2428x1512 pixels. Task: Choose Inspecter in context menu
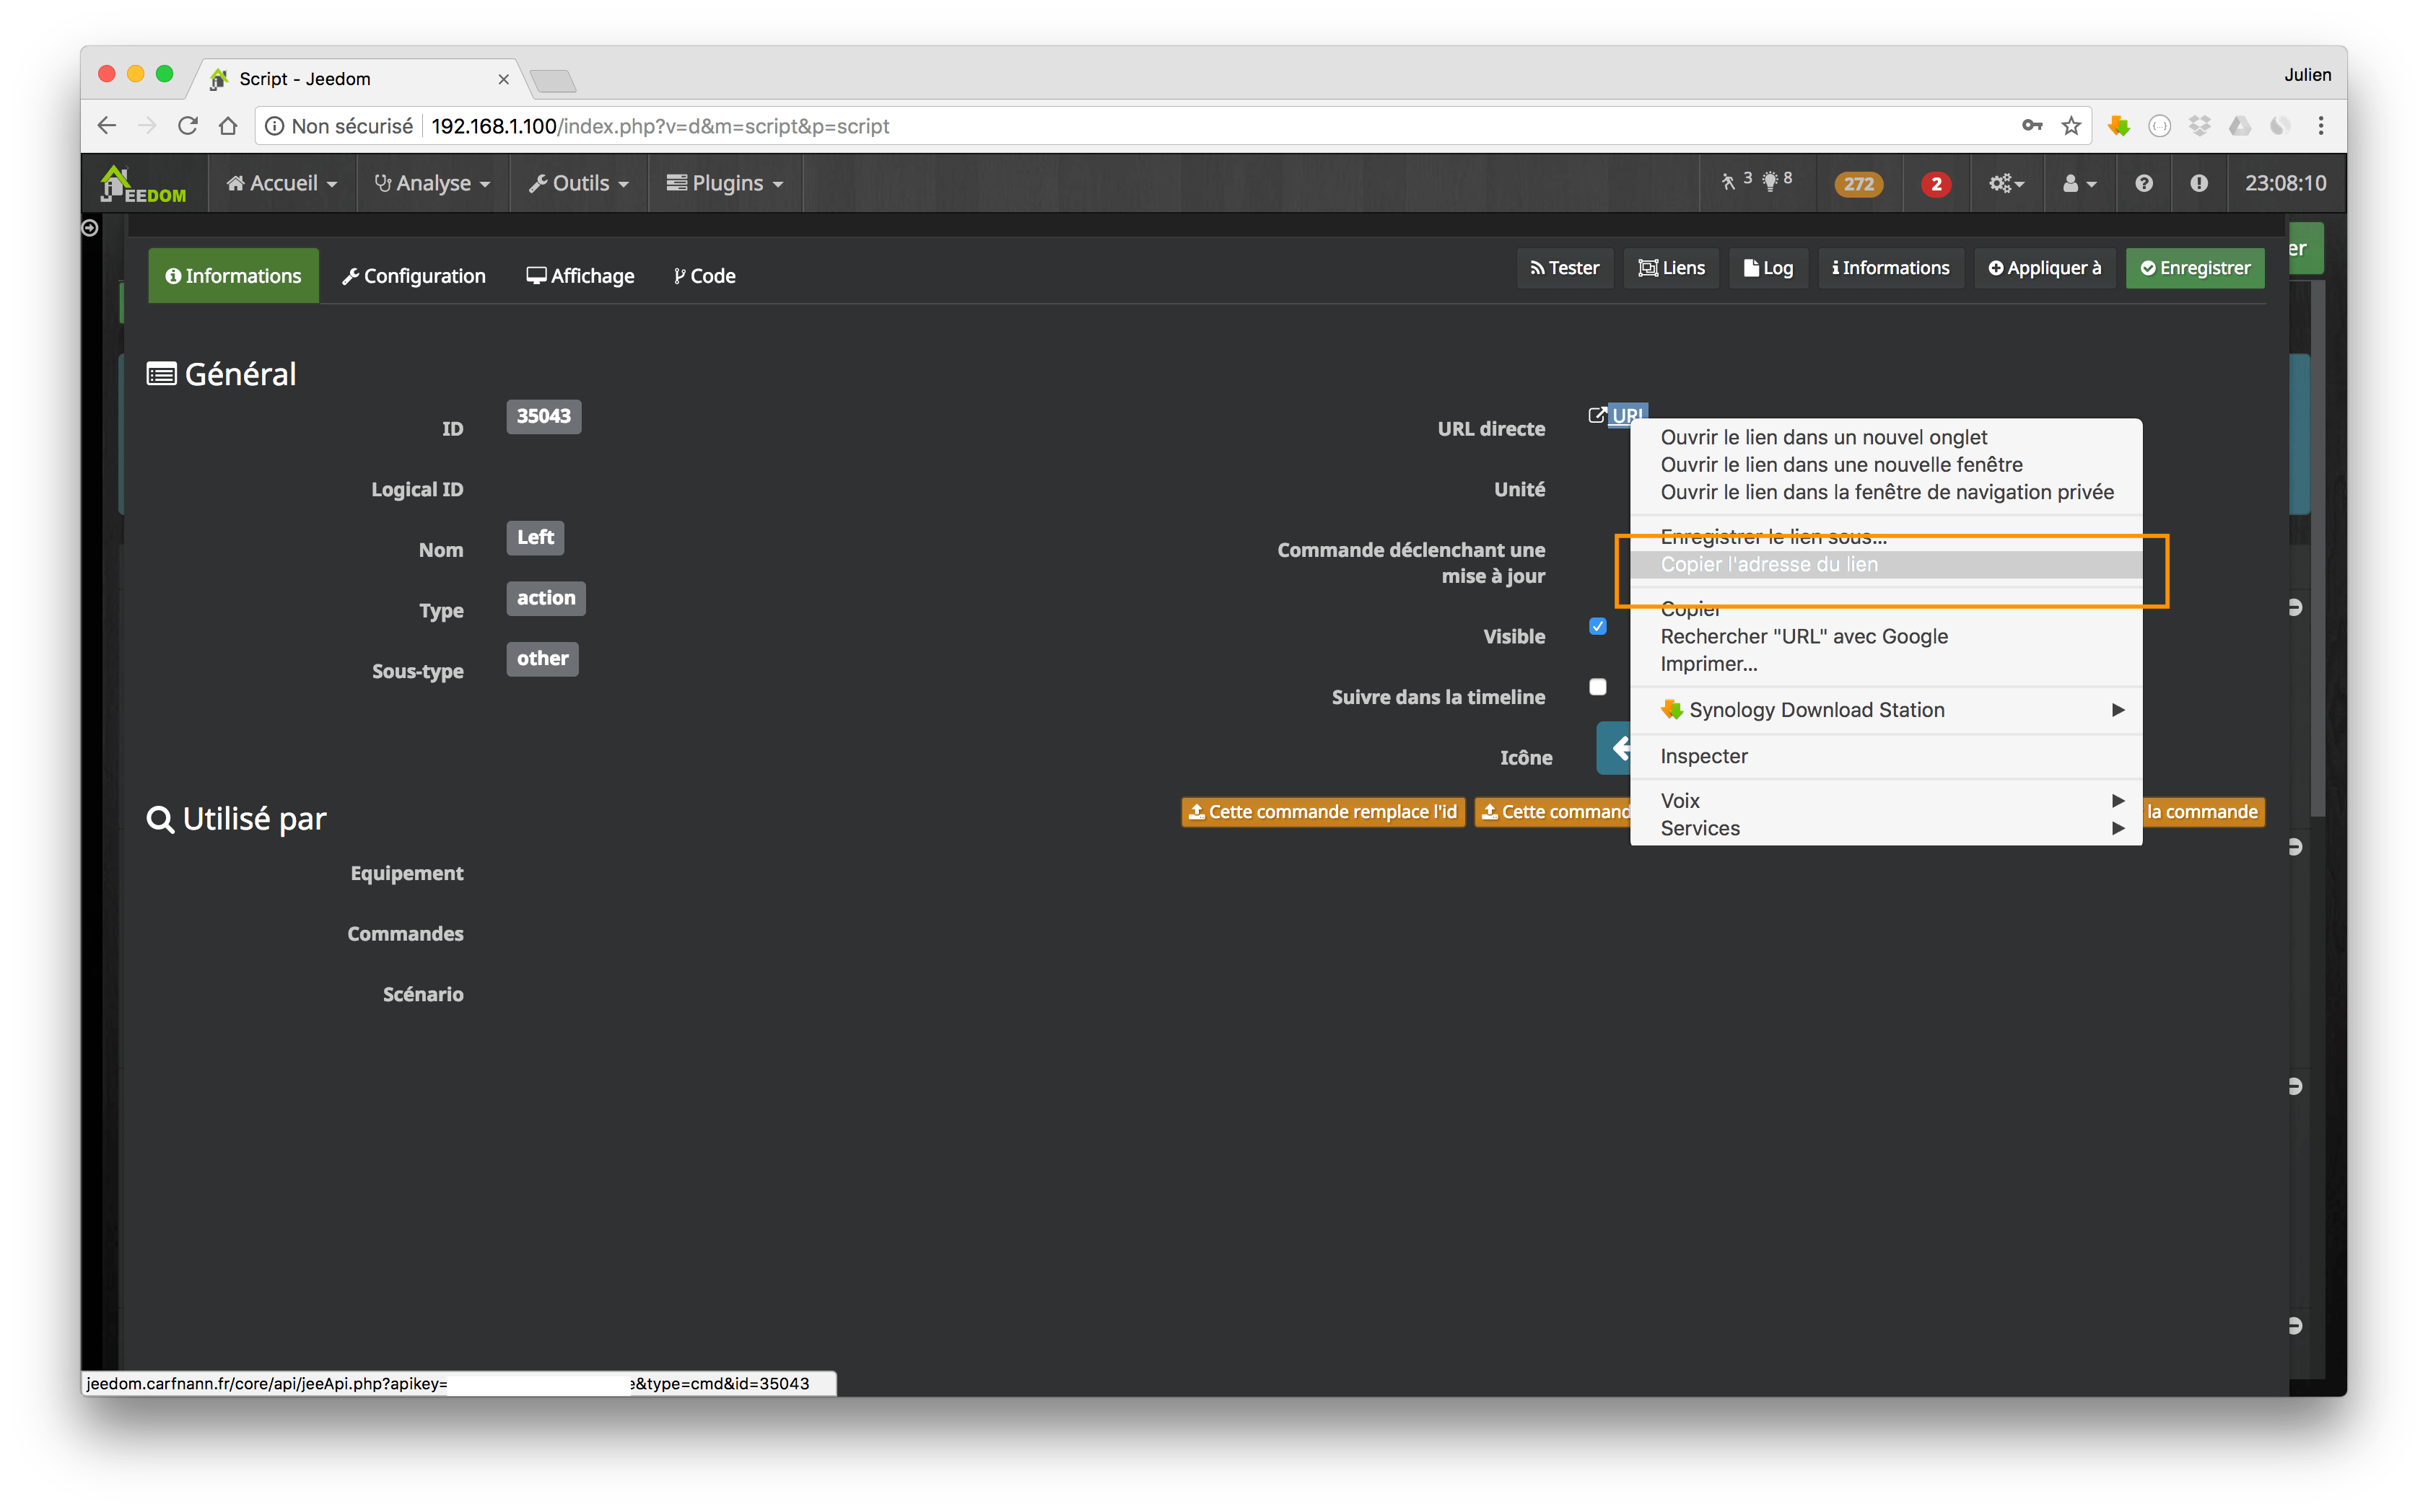[1703, 756]
